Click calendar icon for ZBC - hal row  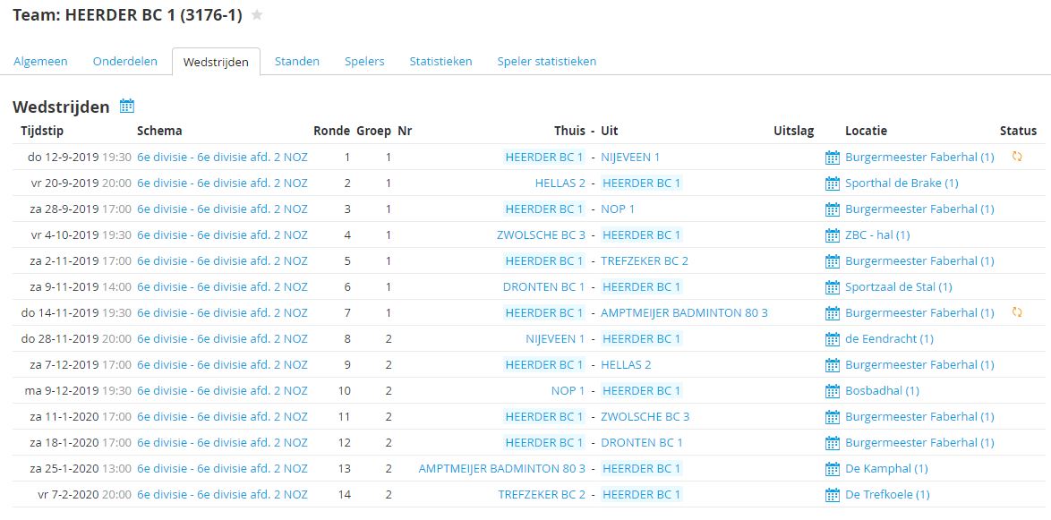click(x=833, y=235)
